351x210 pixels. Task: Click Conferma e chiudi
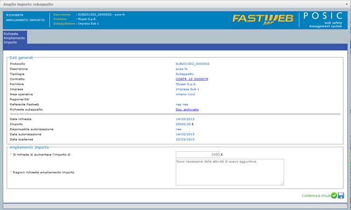coord(316,196)
